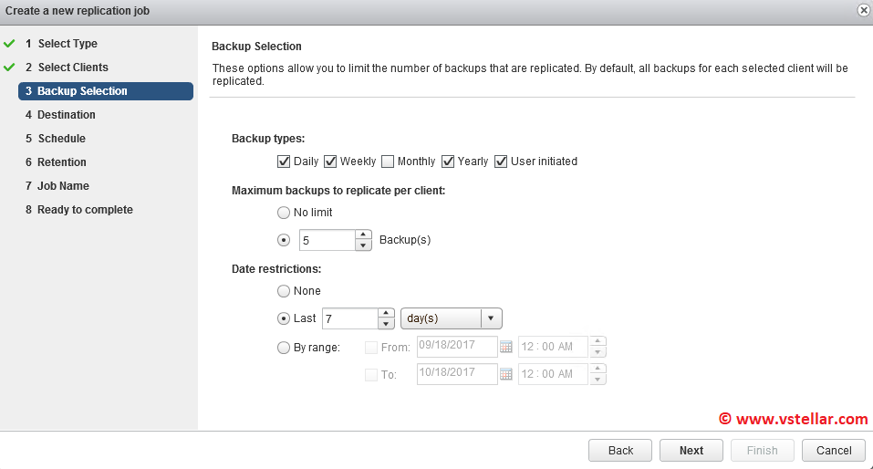Choose None for date restrictions
The image size is (873, 469).
point(284,291)
